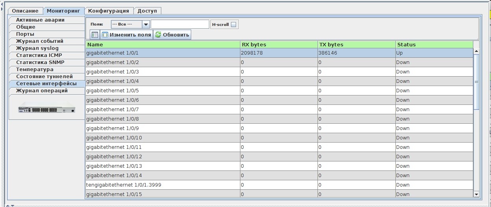The width and height of the screenshot is (491, 207).
Task: Refresh the table with Обновить
Action: tap(172, 35)
